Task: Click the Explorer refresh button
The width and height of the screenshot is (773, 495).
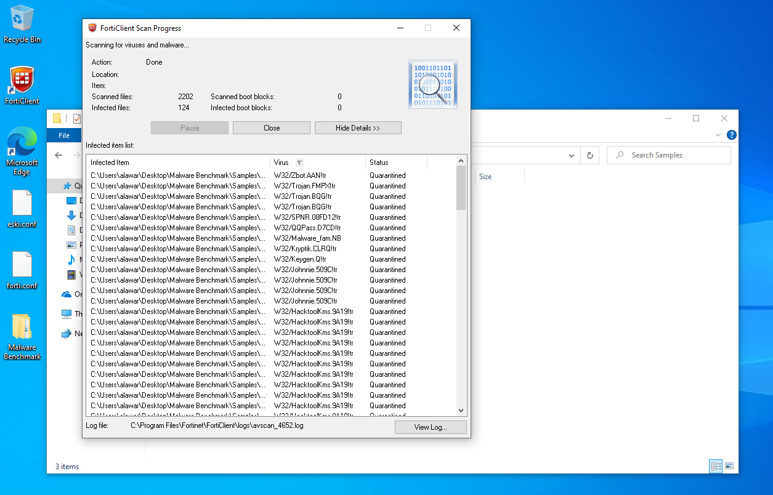Action: tap(589, 156)
